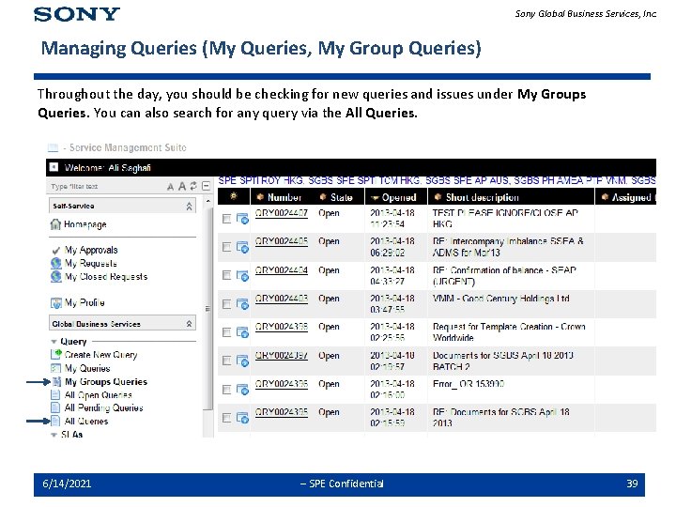Collapse the Self-Service section chevron
This screenshot has width=676, height=507.
click(189, 206)
